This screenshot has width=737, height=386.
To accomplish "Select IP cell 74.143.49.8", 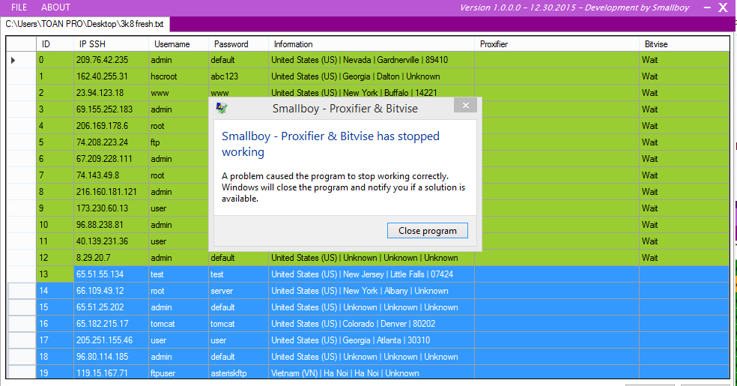I will point(111,175).
